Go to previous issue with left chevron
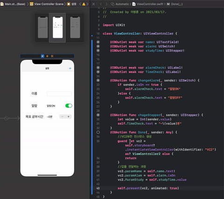This screenshot has width=224, height=199. click(x=80, y=4)
